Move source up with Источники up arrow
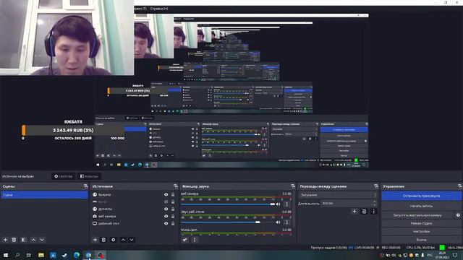The height and width of the screenshot is (260, 463). [123, 240]
